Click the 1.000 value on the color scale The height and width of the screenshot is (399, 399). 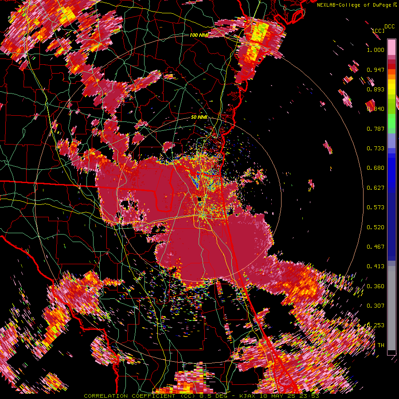coord(376,50)
